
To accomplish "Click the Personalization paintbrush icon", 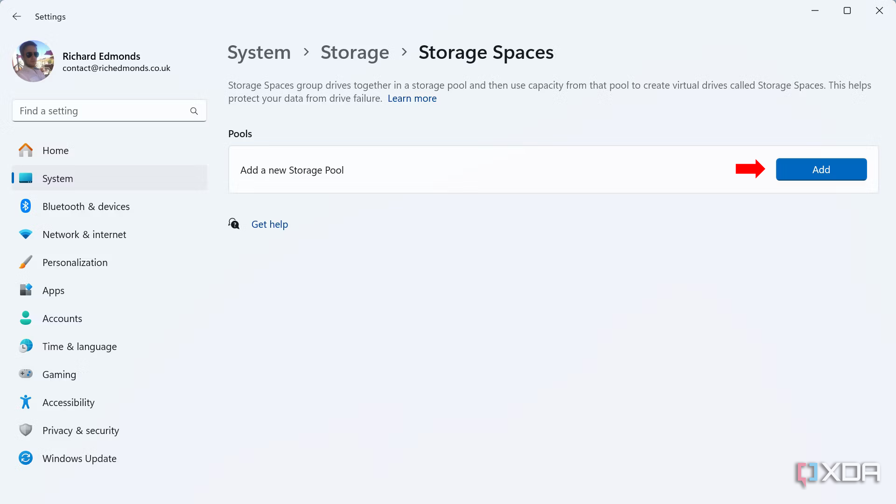I will click(26, 262).
